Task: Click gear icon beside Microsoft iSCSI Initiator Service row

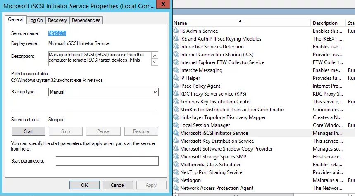Action: (x=176, y=133)
